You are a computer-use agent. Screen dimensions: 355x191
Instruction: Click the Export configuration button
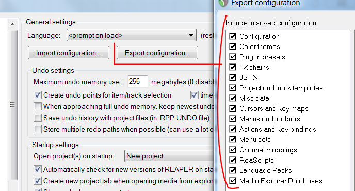(157, 53)
